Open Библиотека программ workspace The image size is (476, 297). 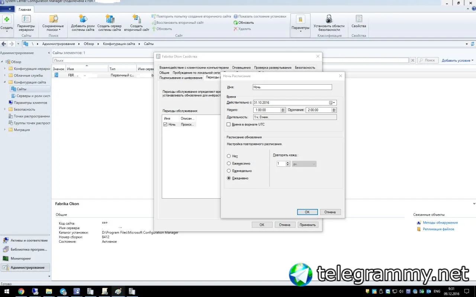tap(25, 249)
